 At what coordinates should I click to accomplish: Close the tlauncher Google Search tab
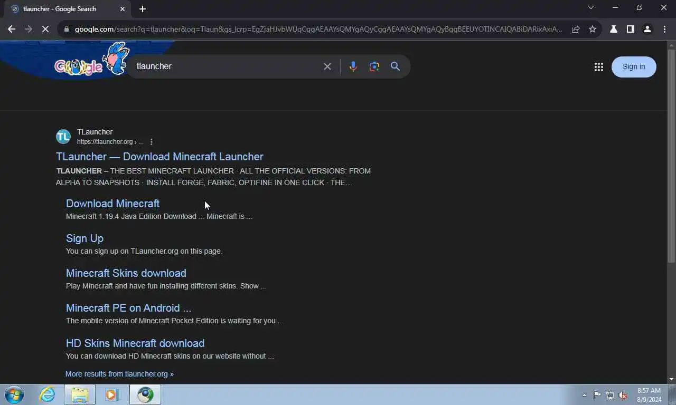click(123, 9)
